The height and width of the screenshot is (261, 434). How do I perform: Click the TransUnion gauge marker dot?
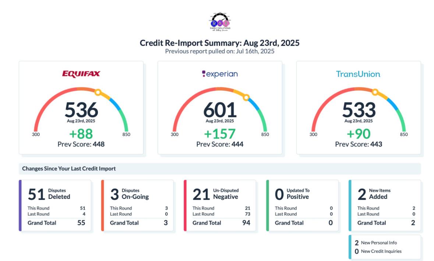(x=375, y=92)
